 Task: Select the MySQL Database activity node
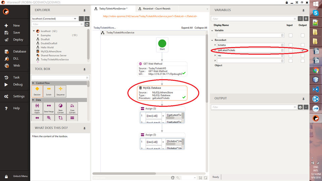(162, 93)
